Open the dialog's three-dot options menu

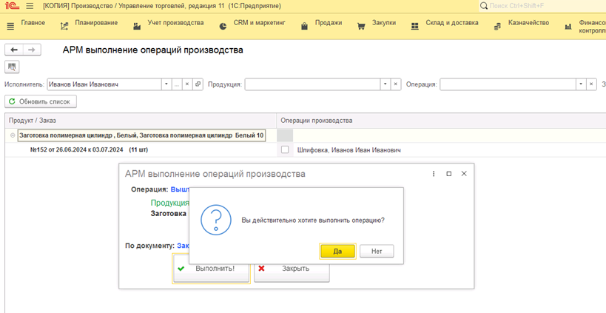click(434, 174)
